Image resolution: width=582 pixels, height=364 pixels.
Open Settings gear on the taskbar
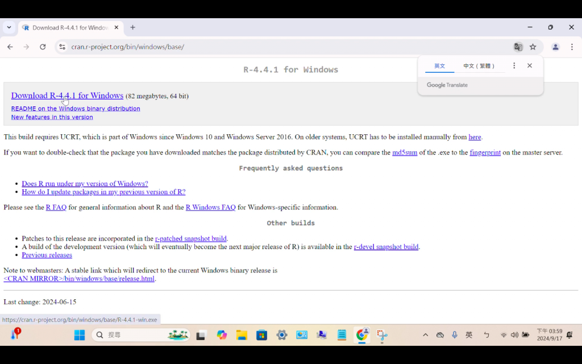(282, 335)
